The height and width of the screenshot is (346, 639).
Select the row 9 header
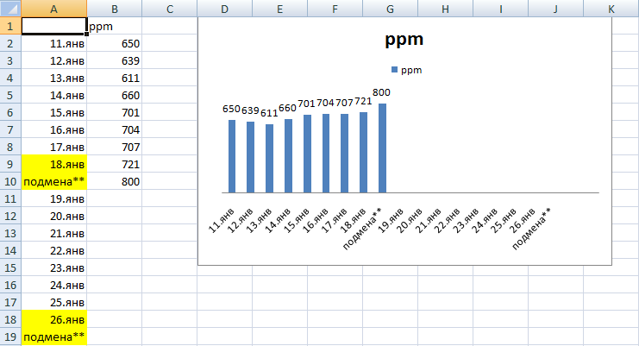pyautogui.click(x=10, y=164)
